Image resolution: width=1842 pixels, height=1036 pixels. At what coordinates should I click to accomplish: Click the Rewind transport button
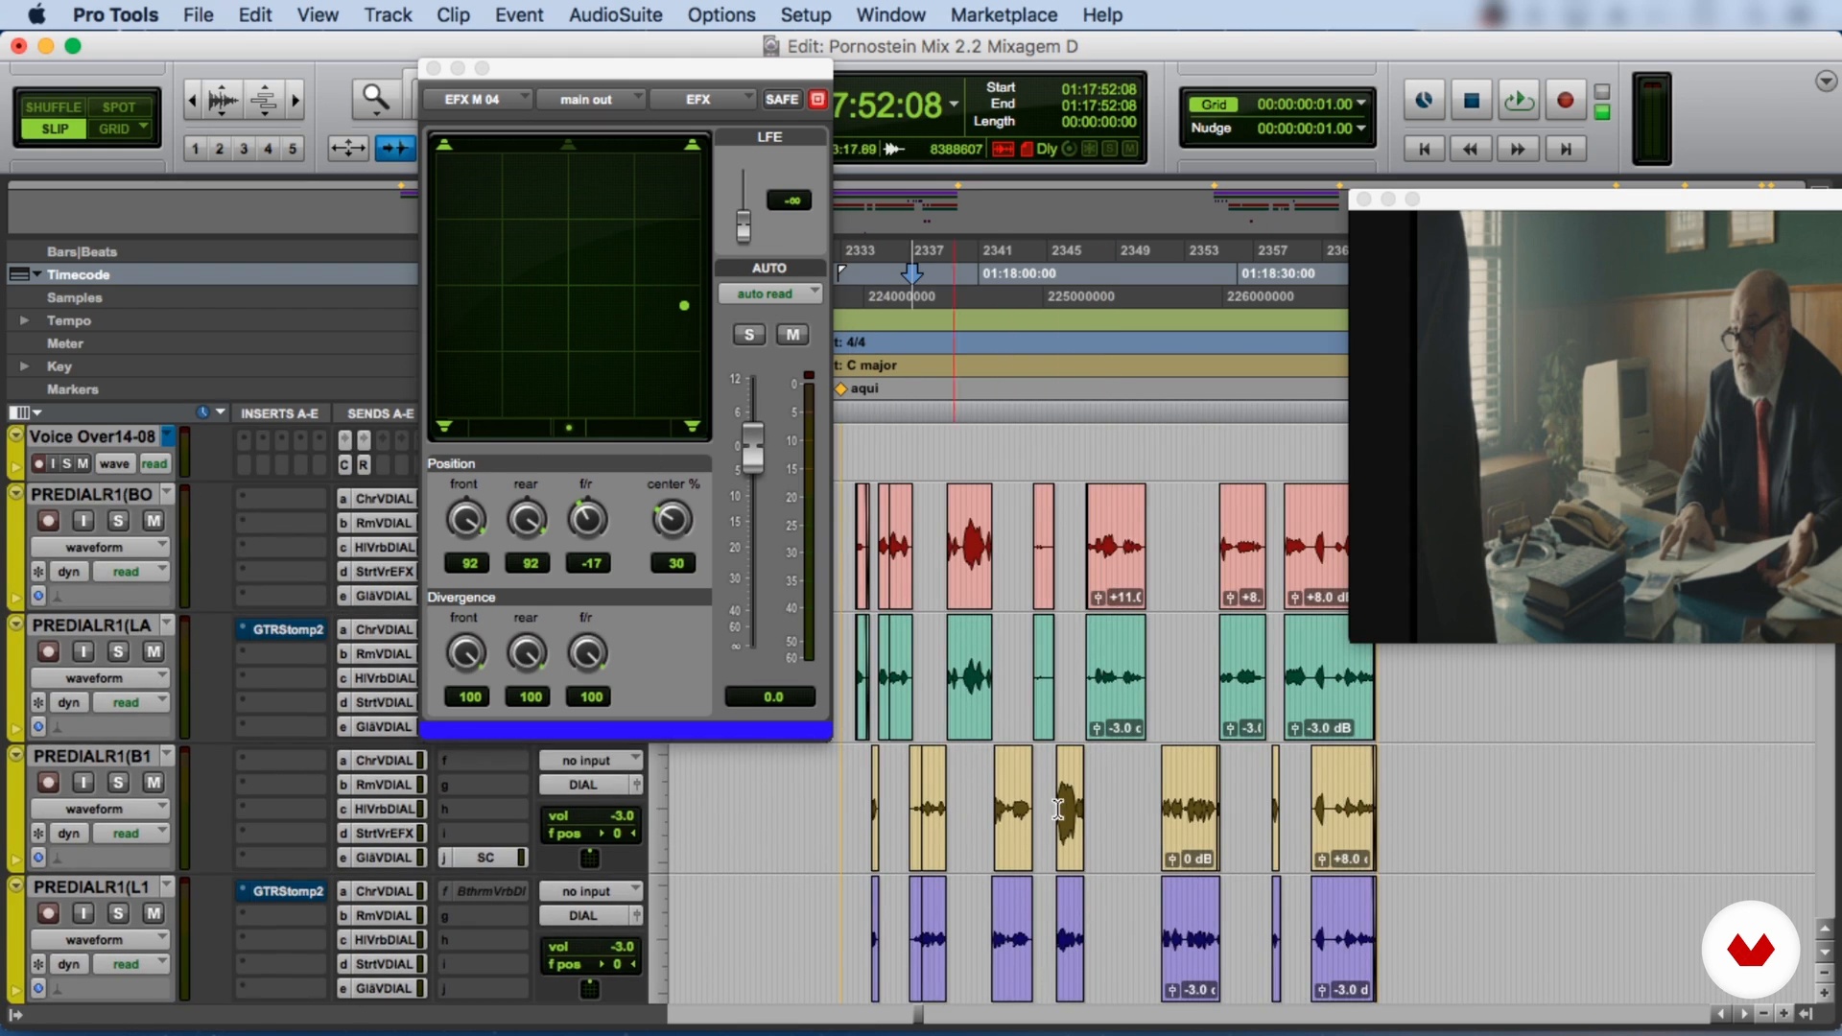pos(1471,149)
